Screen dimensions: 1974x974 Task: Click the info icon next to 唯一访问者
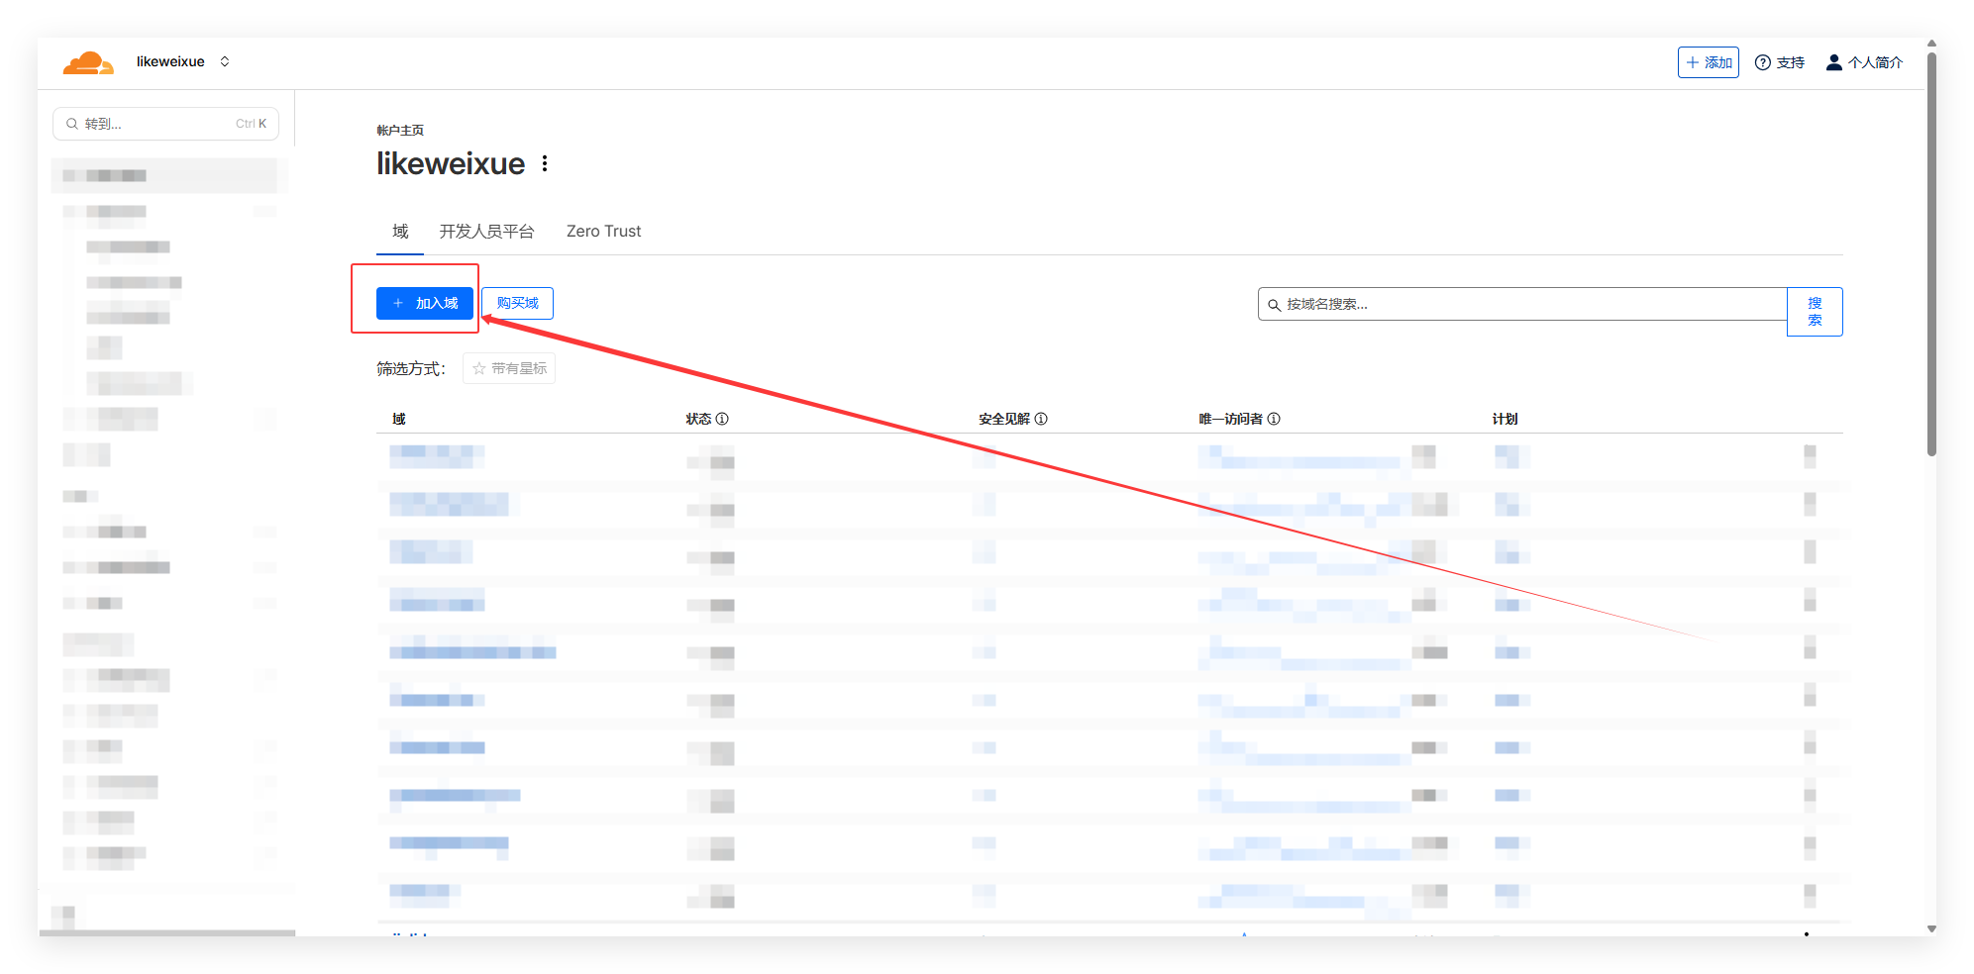pos(1274,419)
